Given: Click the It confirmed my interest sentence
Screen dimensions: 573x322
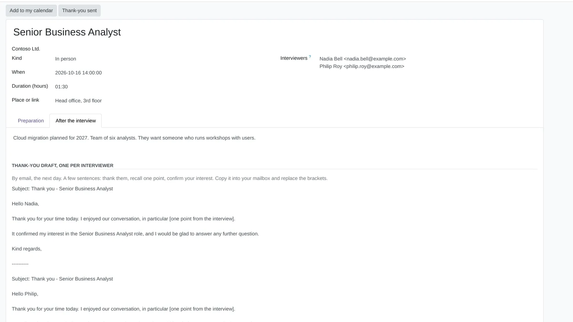Looking at the screenshot, I should coord(135,234).
